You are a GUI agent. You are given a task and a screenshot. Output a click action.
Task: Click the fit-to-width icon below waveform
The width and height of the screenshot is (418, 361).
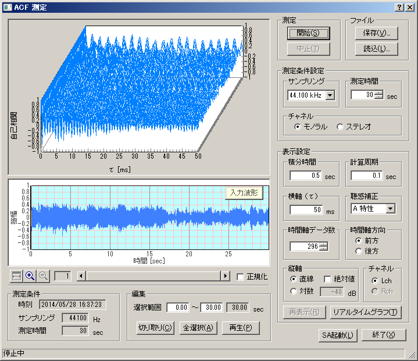click(16, 276)
